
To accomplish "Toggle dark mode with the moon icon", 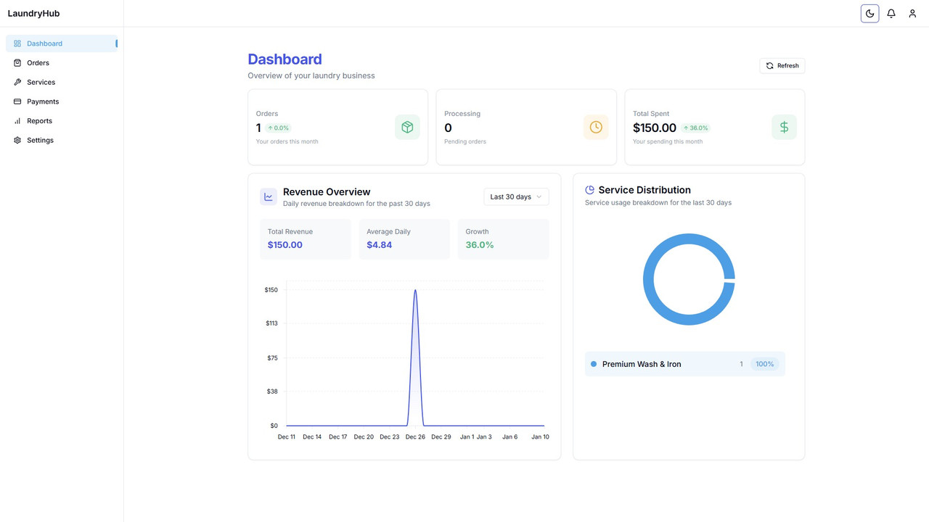I will pyautogui.click(x=869, y=13).
